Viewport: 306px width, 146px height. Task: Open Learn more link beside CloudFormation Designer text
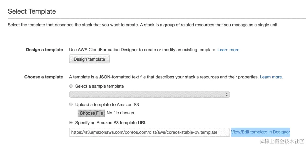coord(229,50)
